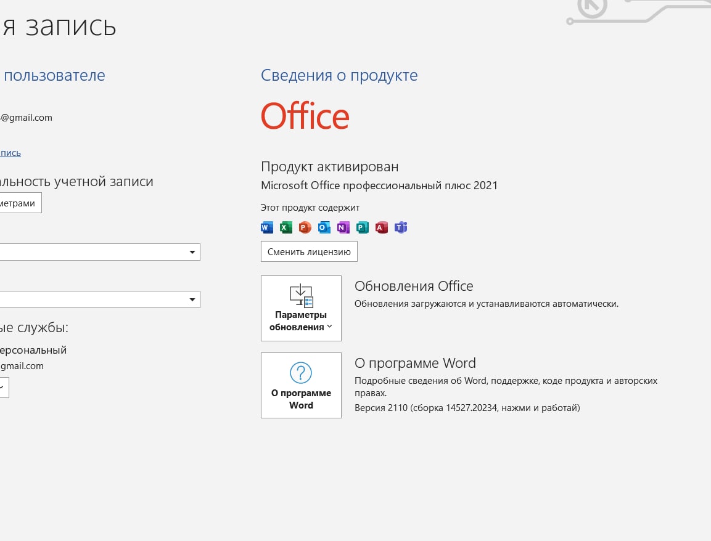This screenshot has width=711, height=541.
Task: Click the Publisher icon in included apps
Action: coord(362,227)
